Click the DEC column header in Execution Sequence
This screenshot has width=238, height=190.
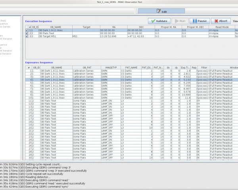[141, 27]
